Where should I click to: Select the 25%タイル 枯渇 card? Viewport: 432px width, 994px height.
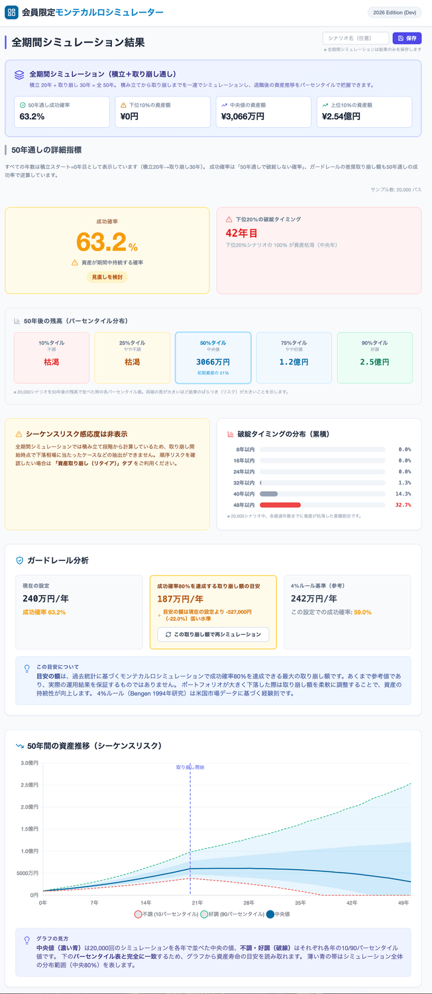click(x=133, y=358)
